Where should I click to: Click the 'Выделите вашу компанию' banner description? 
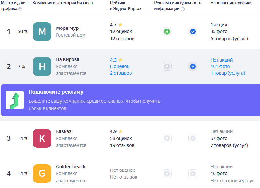click(94, 105)
